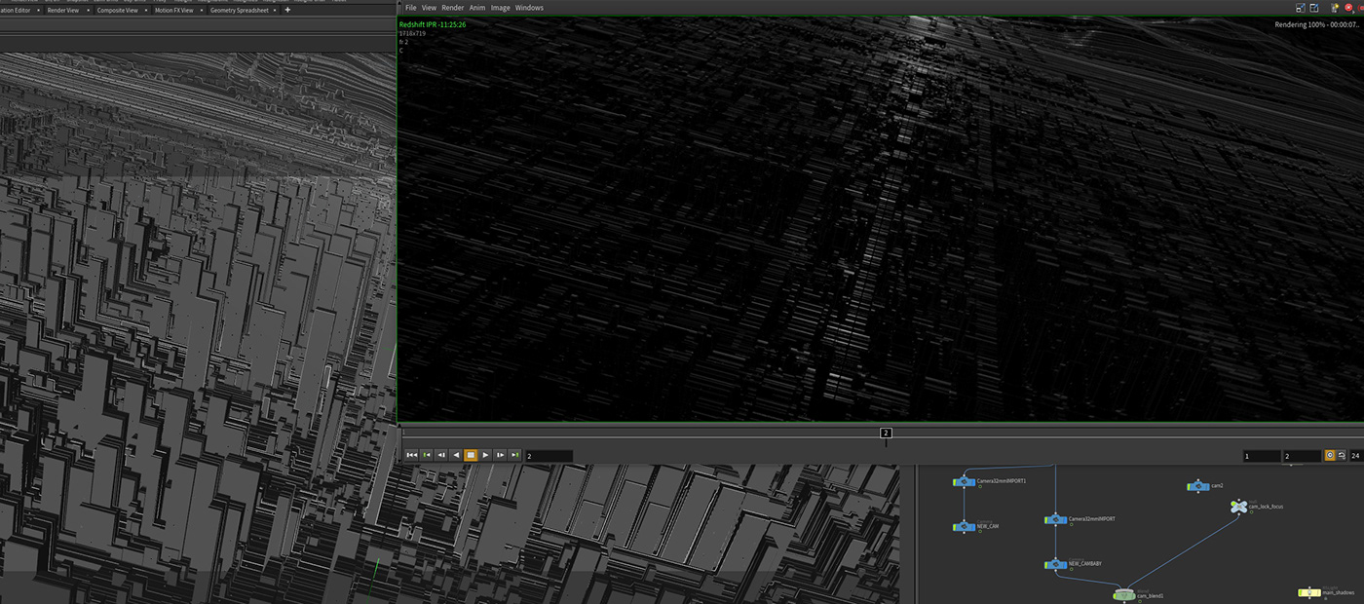1364x604 pixels.
Task: Add a new pane tab with plus button
Action: click(x=287, y=10)
